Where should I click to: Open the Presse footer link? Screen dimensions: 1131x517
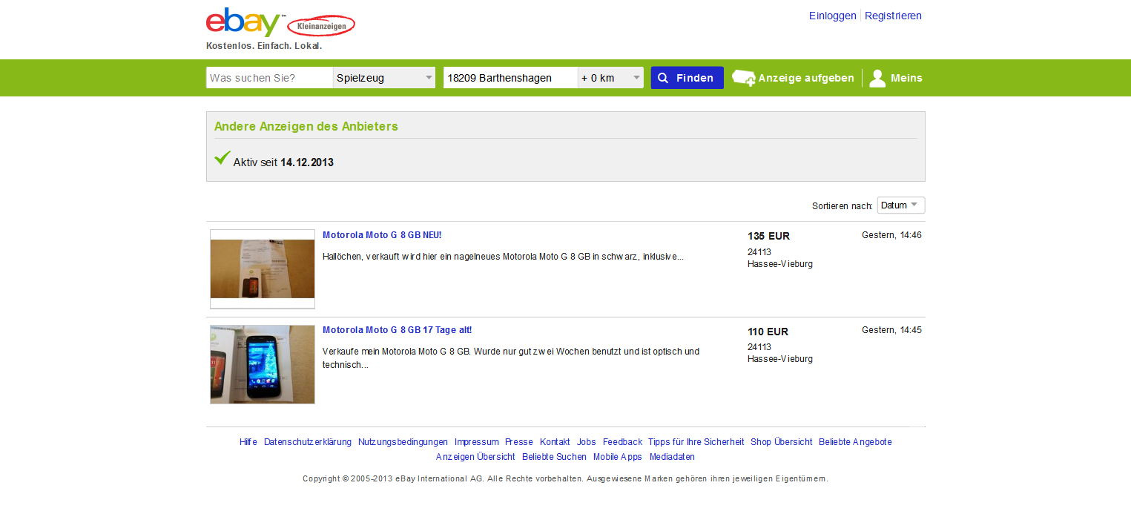[519, 442]
